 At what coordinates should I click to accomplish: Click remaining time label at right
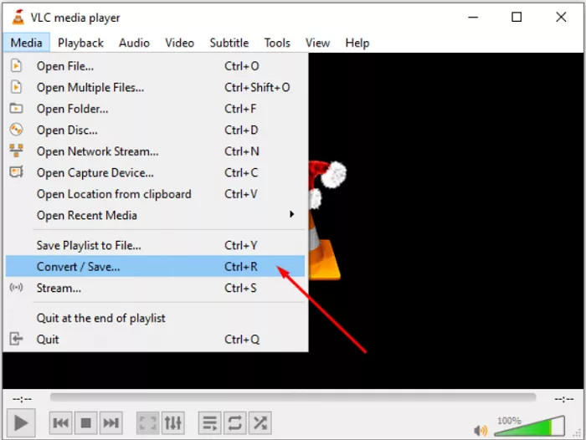pyautogui.click(x=564, y=399)
